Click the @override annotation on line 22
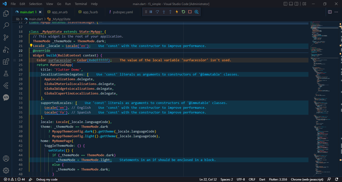This screenshot has width=342, height=182. click(x=42, y=51)
